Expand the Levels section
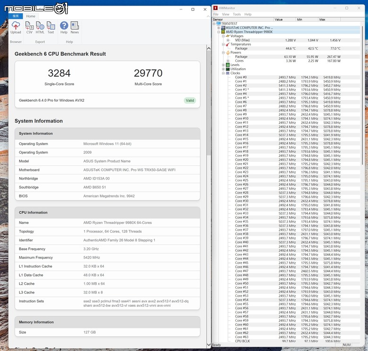 [223, 65]
